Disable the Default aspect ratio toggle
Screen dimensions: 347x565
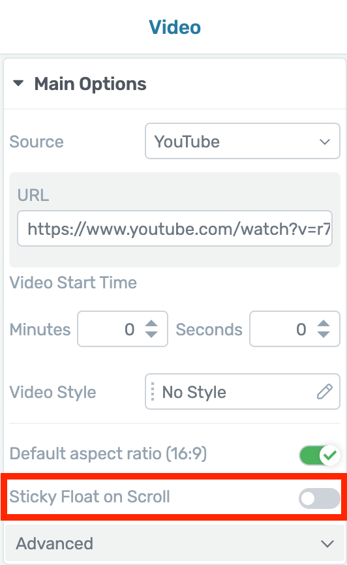[319, 455]
